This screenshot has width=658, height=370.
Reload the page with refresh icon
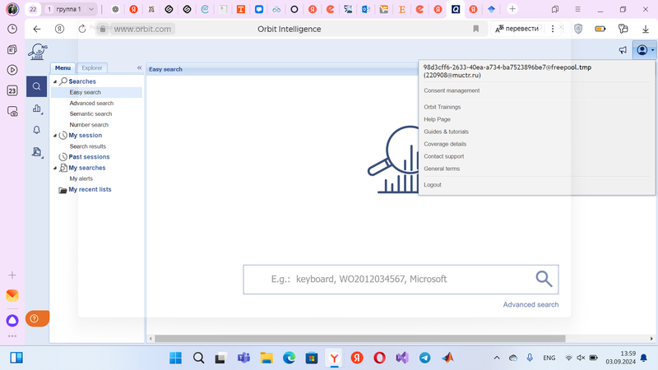[x=82, y=29]
